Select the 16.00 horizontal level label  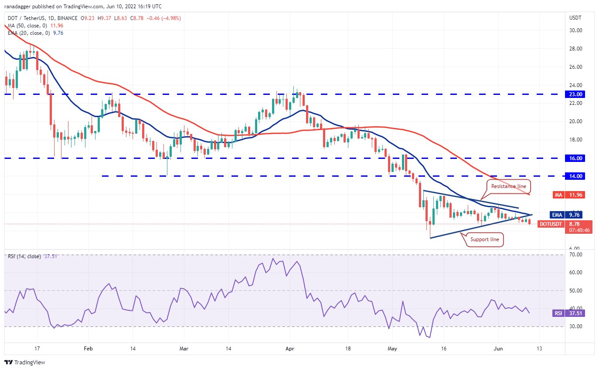coord(575,158)
